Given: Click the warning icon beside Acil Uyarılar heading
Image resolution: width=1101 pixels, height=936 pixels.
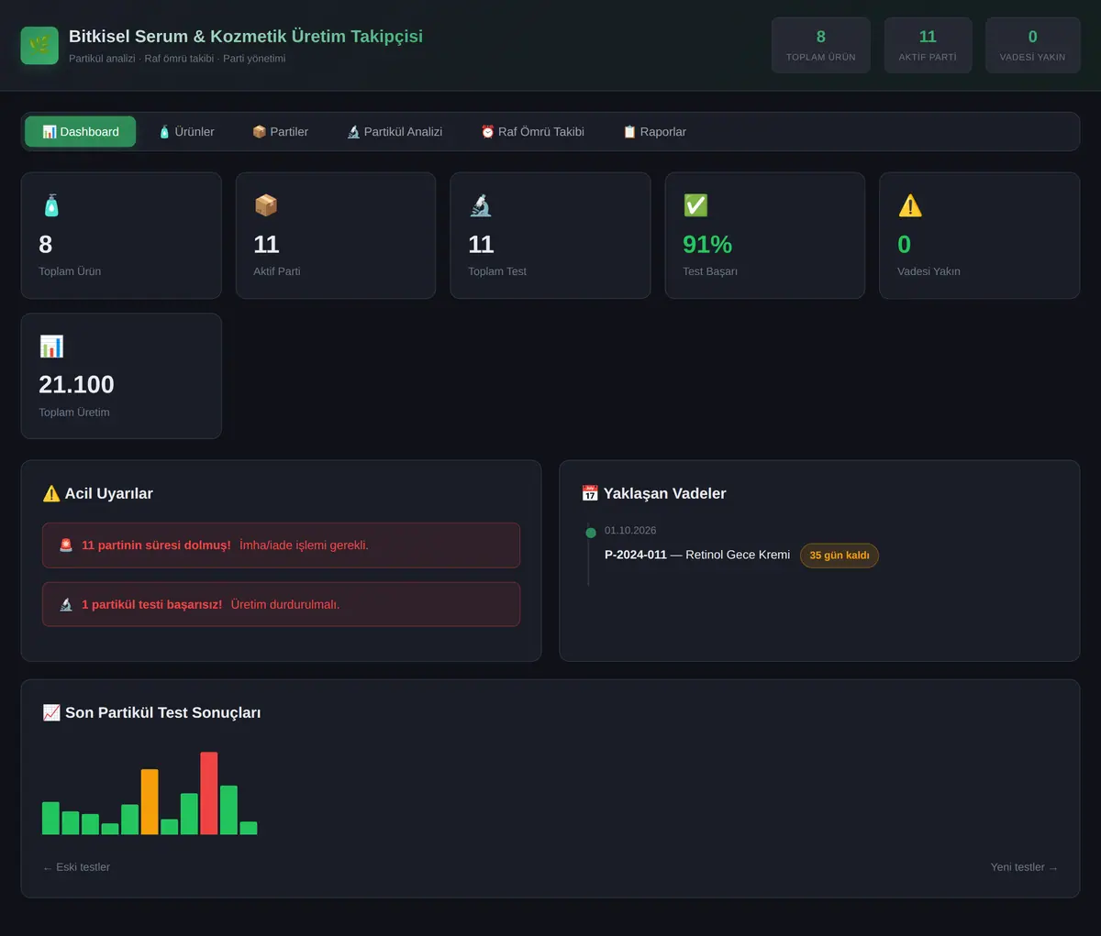Looking at the screenshot, I should coord(51,493).
